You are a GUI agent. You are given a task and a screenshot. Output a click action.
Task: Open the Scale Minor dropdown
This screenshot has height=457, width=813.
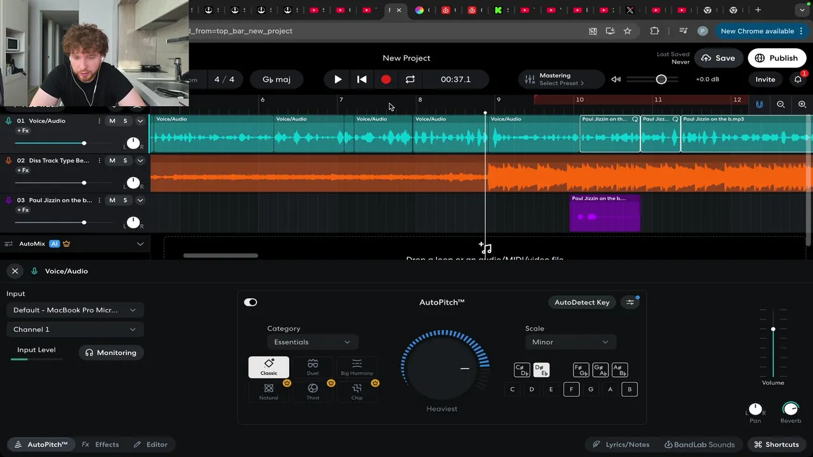(570, 342)
